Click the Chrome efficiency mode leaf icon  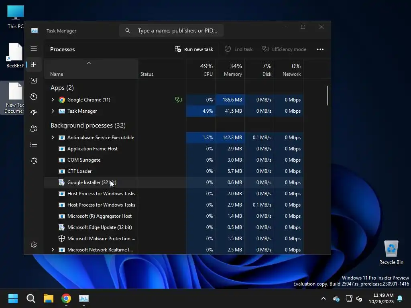coord(179,100)
